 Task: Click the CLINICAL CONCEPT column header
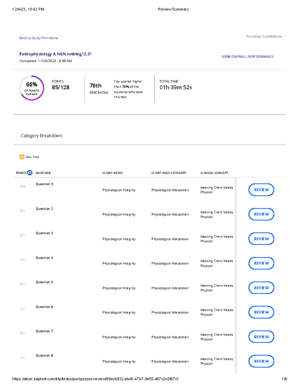click(214, 173)
